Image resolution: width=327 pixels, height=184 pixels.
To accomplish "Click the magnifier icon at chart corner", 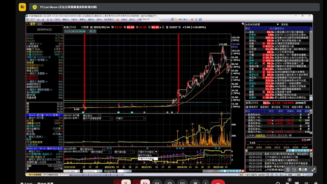I will click(243, 24).
